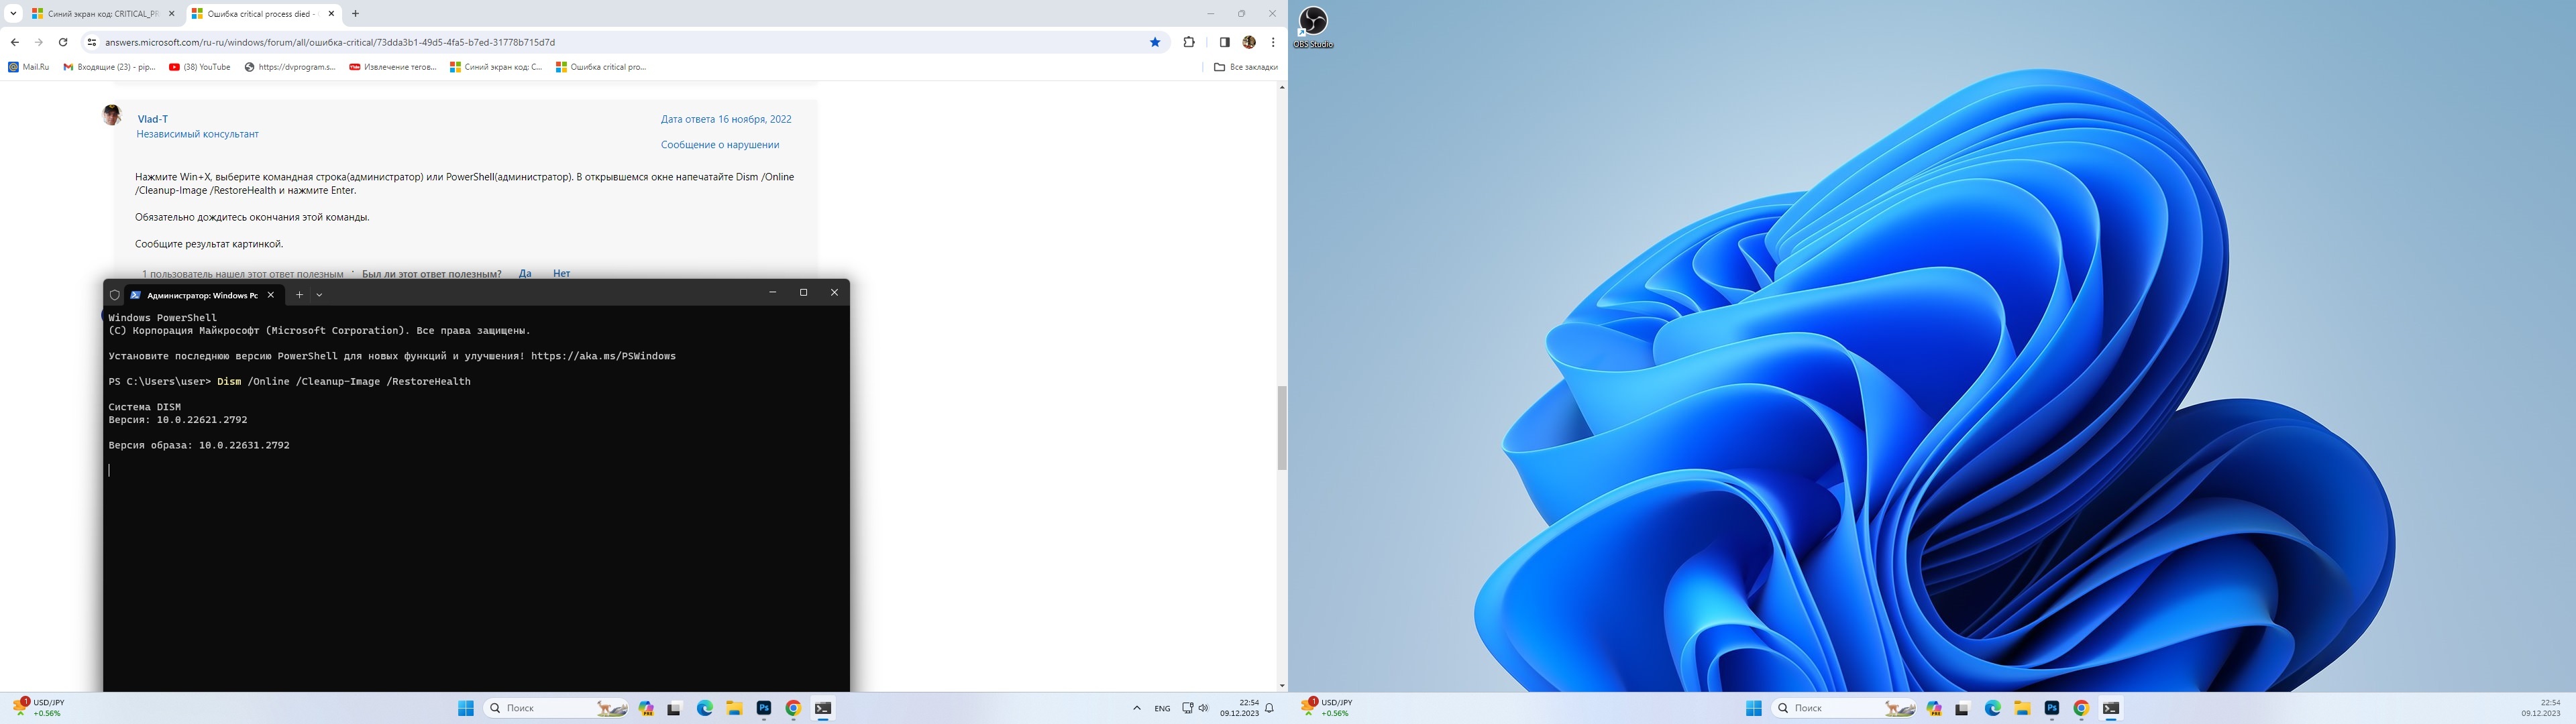
Task: Open the Mail.Ru bookmark
Action: [28, 67]
